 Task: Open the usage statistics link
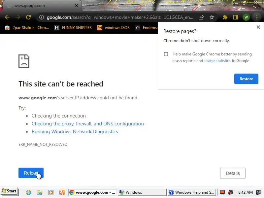[217, 61]
